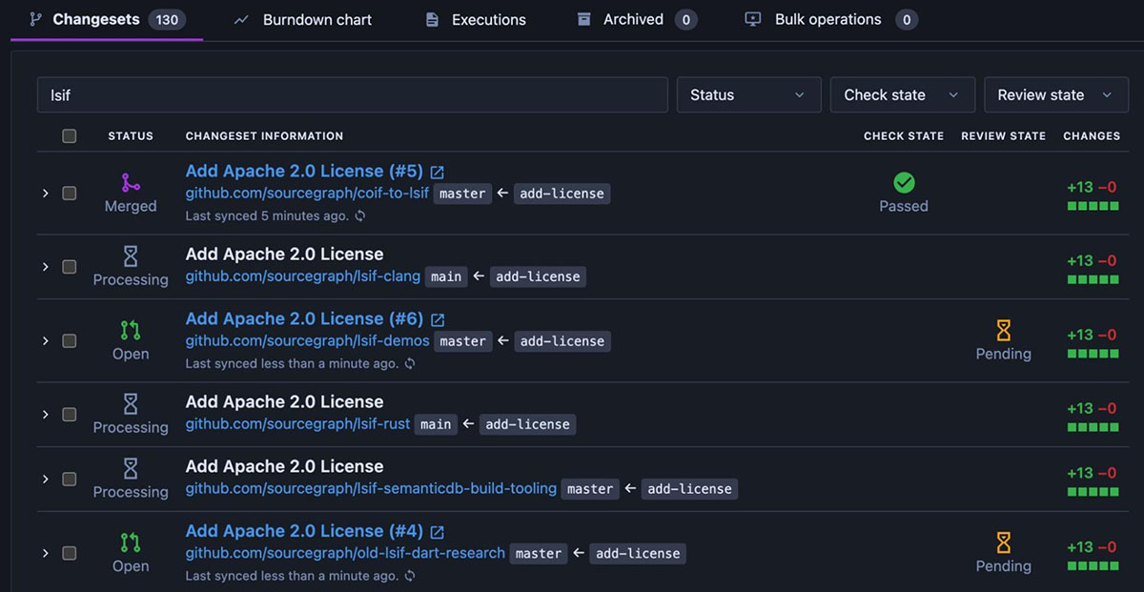Screen dimensions: 1144x592
Task: Open the Executions tab
Action: 476,19
